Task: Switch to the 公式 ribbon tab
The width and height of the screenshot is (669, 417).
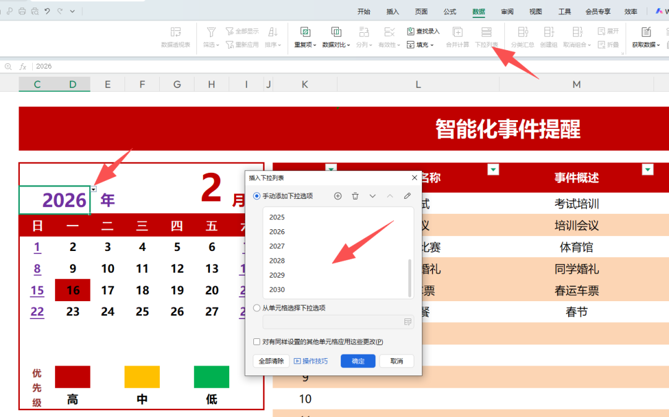Action: [450, 11]
